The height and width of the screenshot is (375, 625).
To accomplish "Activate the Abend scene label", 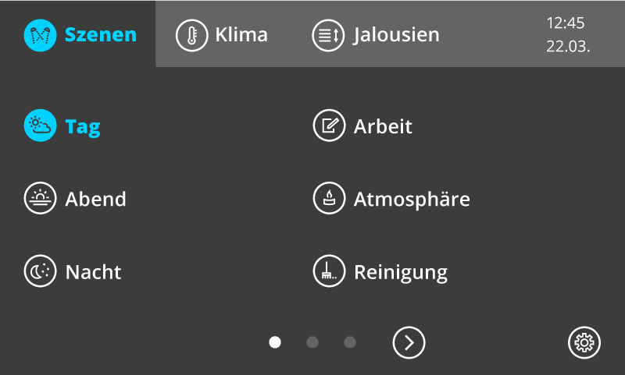I will [95, 199].
